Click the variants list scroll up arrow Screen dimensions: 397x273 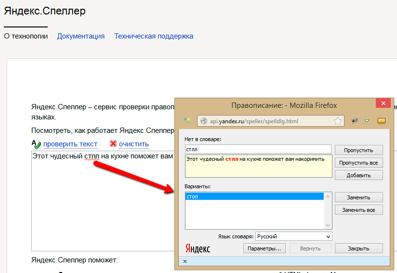[x=328, y=196]
